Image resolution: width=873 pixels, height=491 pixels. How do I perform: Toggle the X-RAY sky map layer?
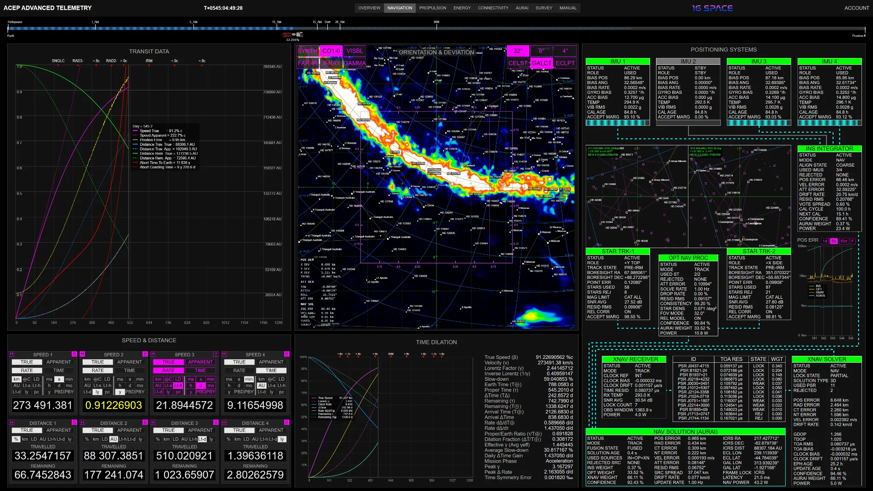[x=331, y=63]
